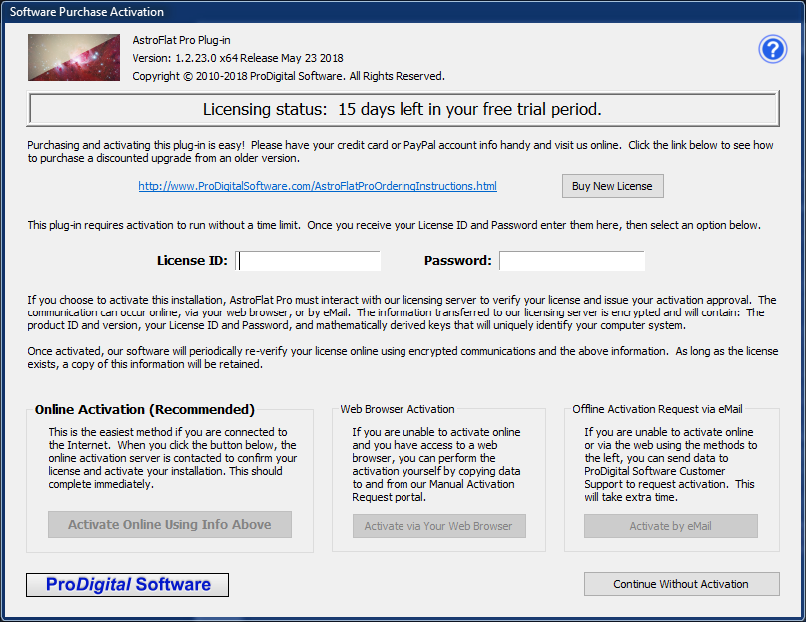Focus the License ID input field
Screen dimensions: 806x622
tap(308, 261)
